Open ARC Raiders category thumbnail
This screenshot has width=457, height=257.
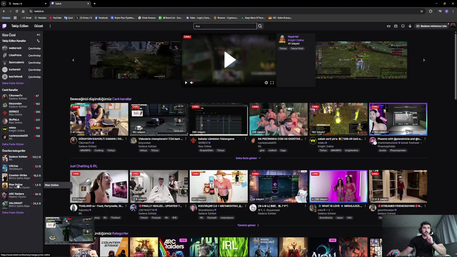pos(174,247)
